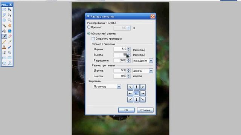Image resolution: width=241 pixels, height=135 pixels.
Task: Anchor canvas to left arrow
Action: pos(130,93)
